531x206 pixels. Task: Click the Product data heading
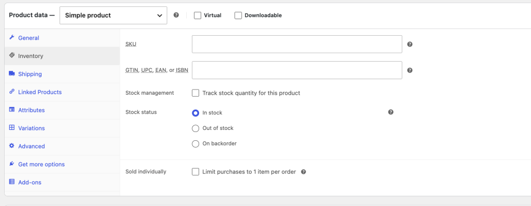pos(32,15)
